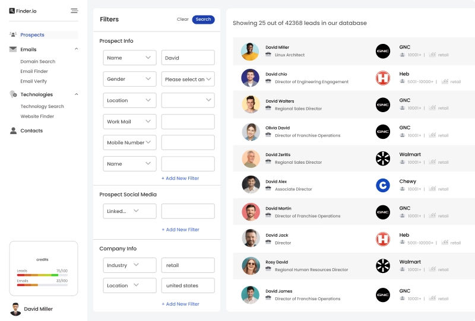Click Regional Human Resources Director text
This screenshot has width=475, height=321.
(x=311, y=269)
